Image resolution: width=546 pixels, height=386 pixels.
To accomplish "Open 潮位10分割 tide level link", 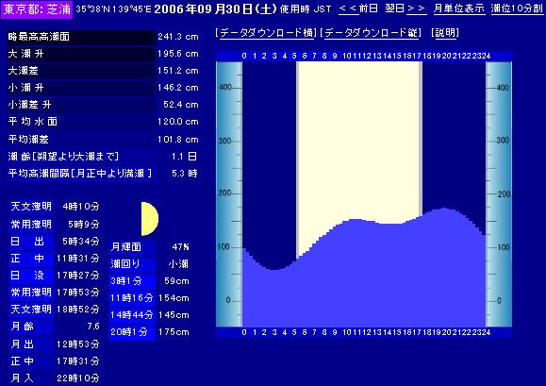I will pos(517,8).
